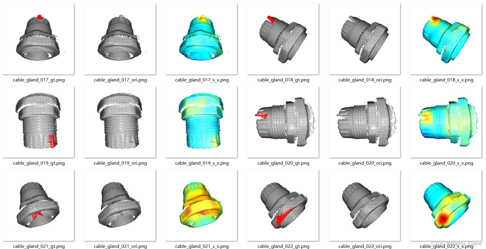The image size is (486, 249).
Task: Open the cable_gland_019_ori.png thumbnail
Action: coord(120,122)
